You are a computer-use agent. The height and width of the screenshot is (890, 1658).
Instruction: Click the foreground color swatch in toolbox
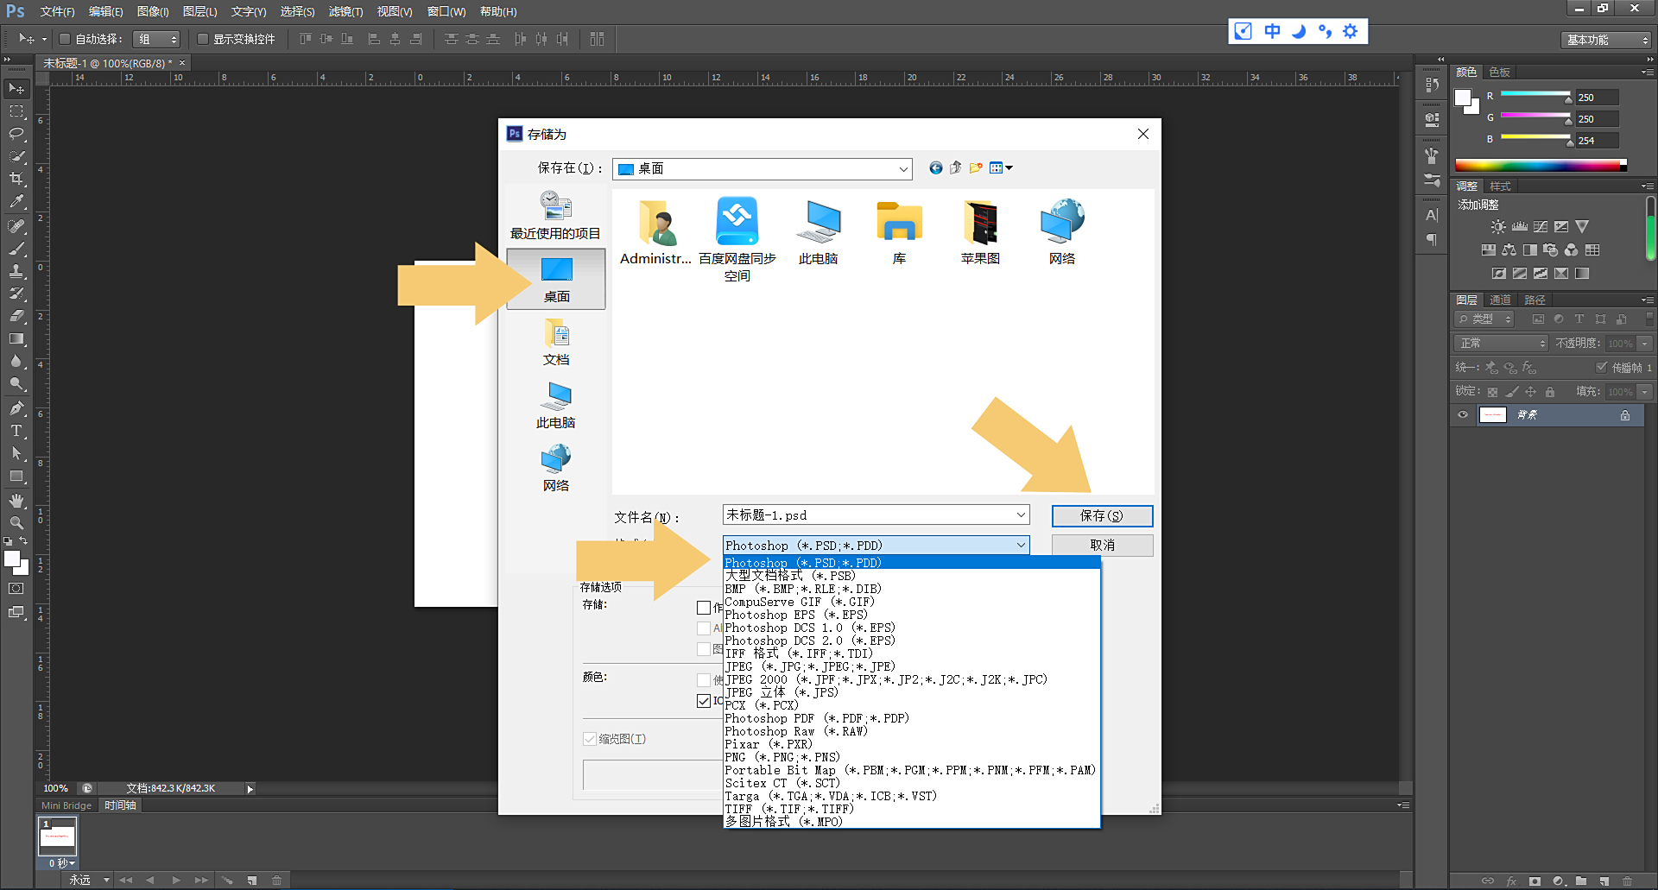(x=12, y=559)
